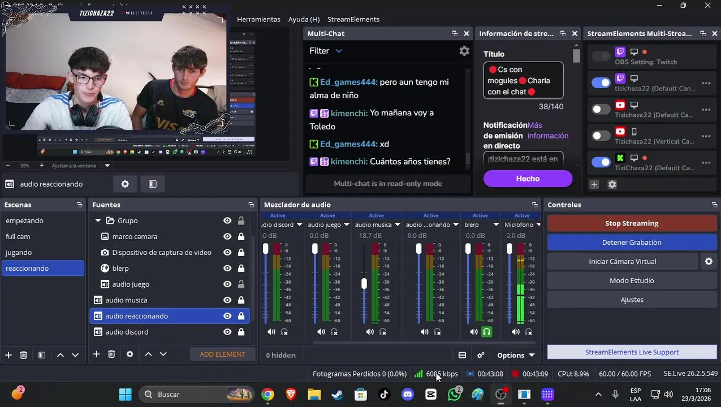Add a source with plus icon

(x=96, y=354)
